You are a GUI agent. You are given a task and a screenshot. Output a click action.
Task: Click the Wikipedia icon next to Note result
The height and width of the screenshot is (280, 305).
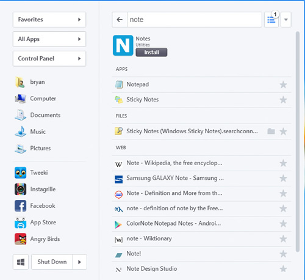[x=119, y=164]
